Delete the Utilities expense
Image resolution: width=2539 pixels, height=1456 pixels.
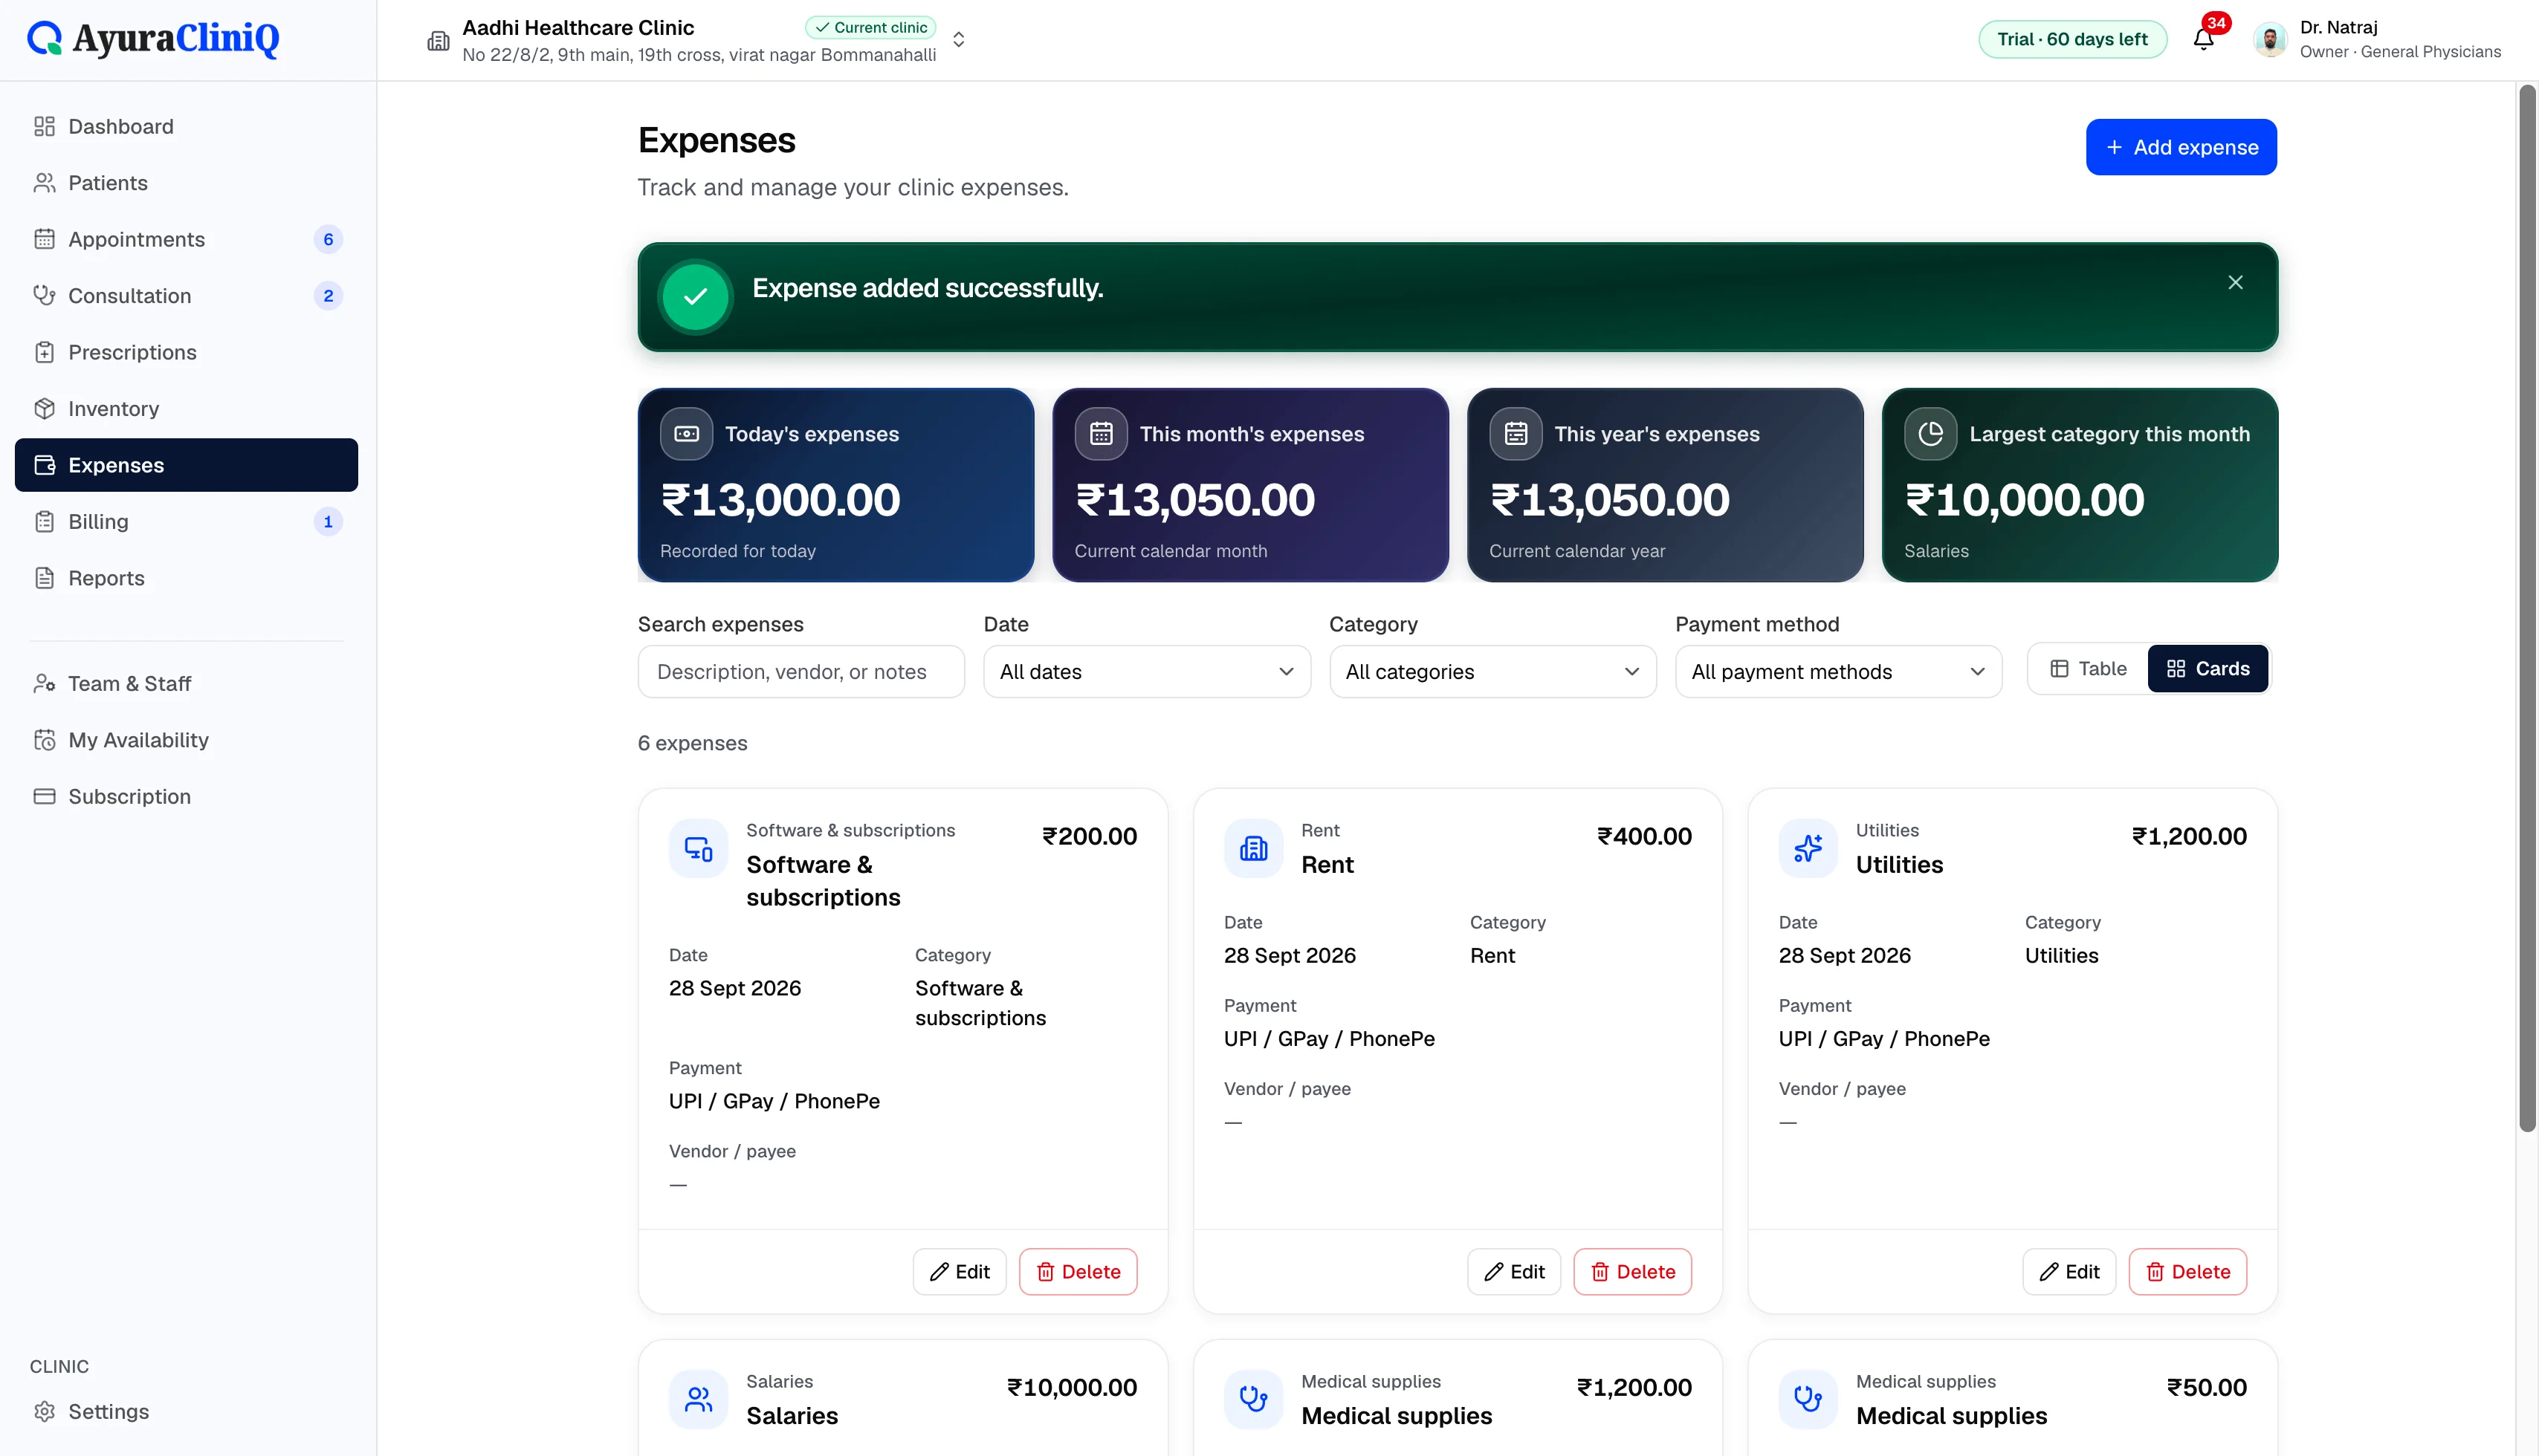2187,1272
